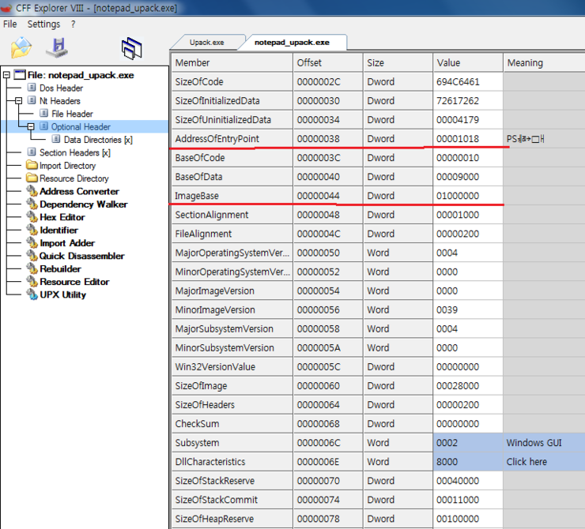Click the Section Headers page icon
The image size is (585, 529).
click(x=32, y=152)
